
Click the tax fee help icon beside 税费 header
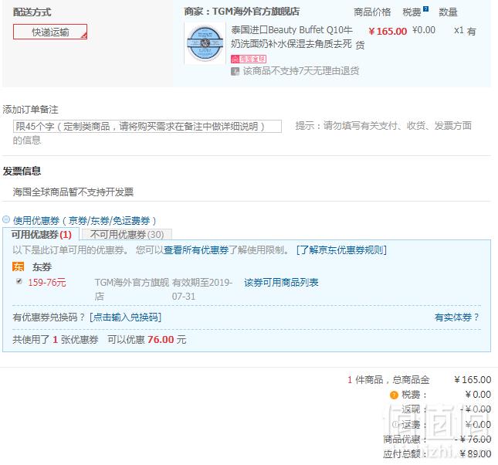click(425, 9)
